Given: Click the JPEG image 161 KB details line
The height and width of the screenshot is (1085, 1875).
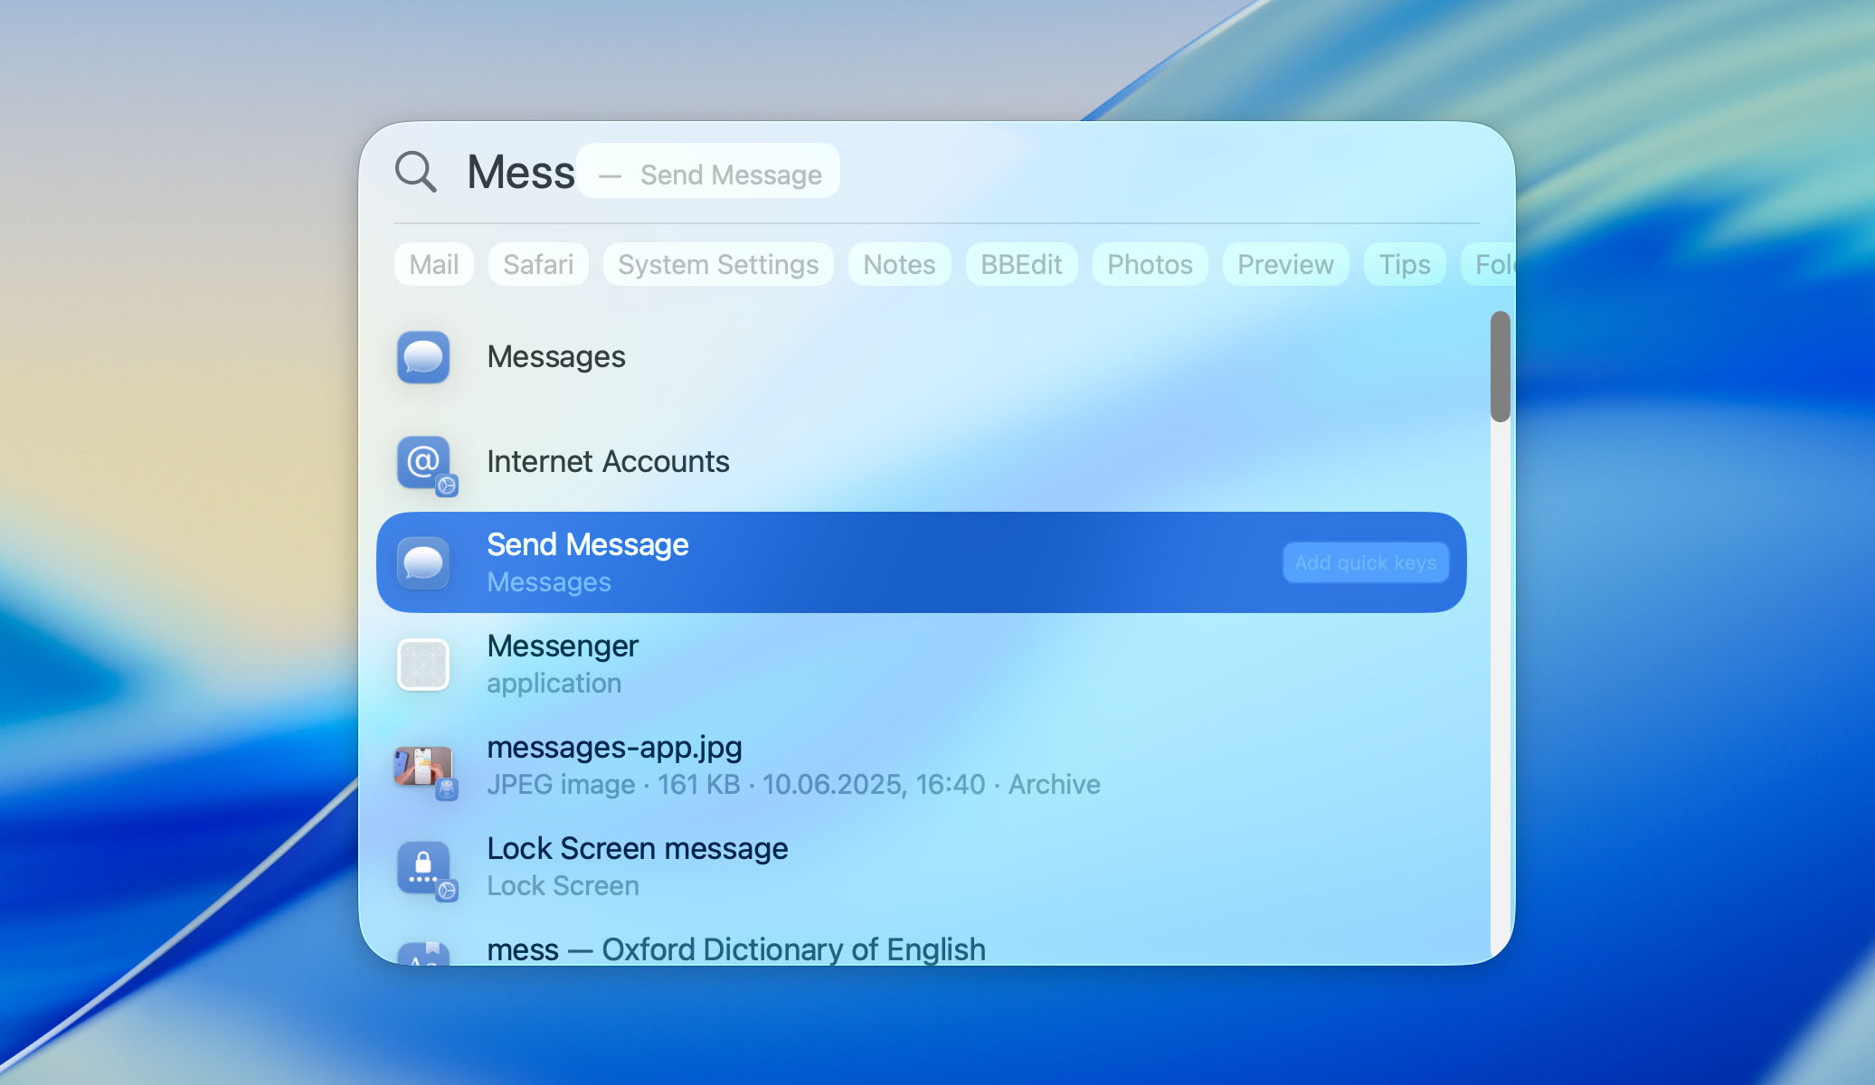Looking at the screenshot, I should click(793, 784).
